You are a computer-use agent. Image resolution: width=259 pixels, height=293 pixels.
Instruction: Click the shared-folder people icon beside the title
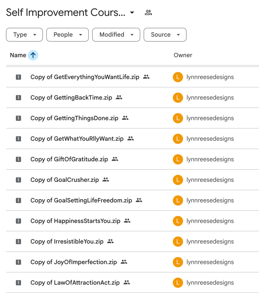(148, 13)
